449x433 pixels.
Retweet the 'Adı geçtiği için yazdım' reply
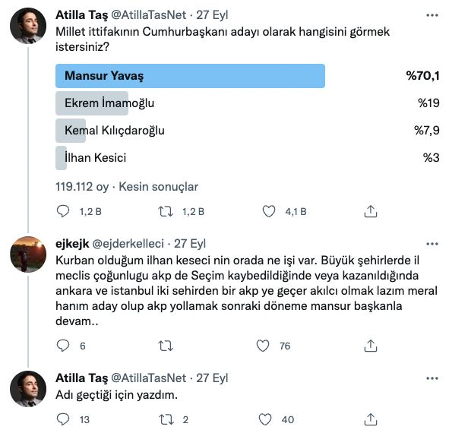coord(166,419)
